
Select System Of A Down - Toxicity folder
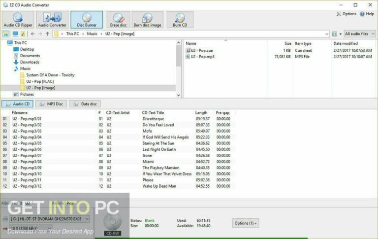click(50, 75)
